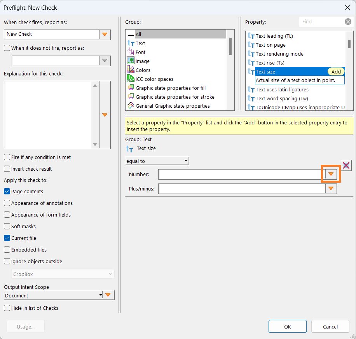Click the Add button on Text size
The image size is (356, 339).
[336, 72]
